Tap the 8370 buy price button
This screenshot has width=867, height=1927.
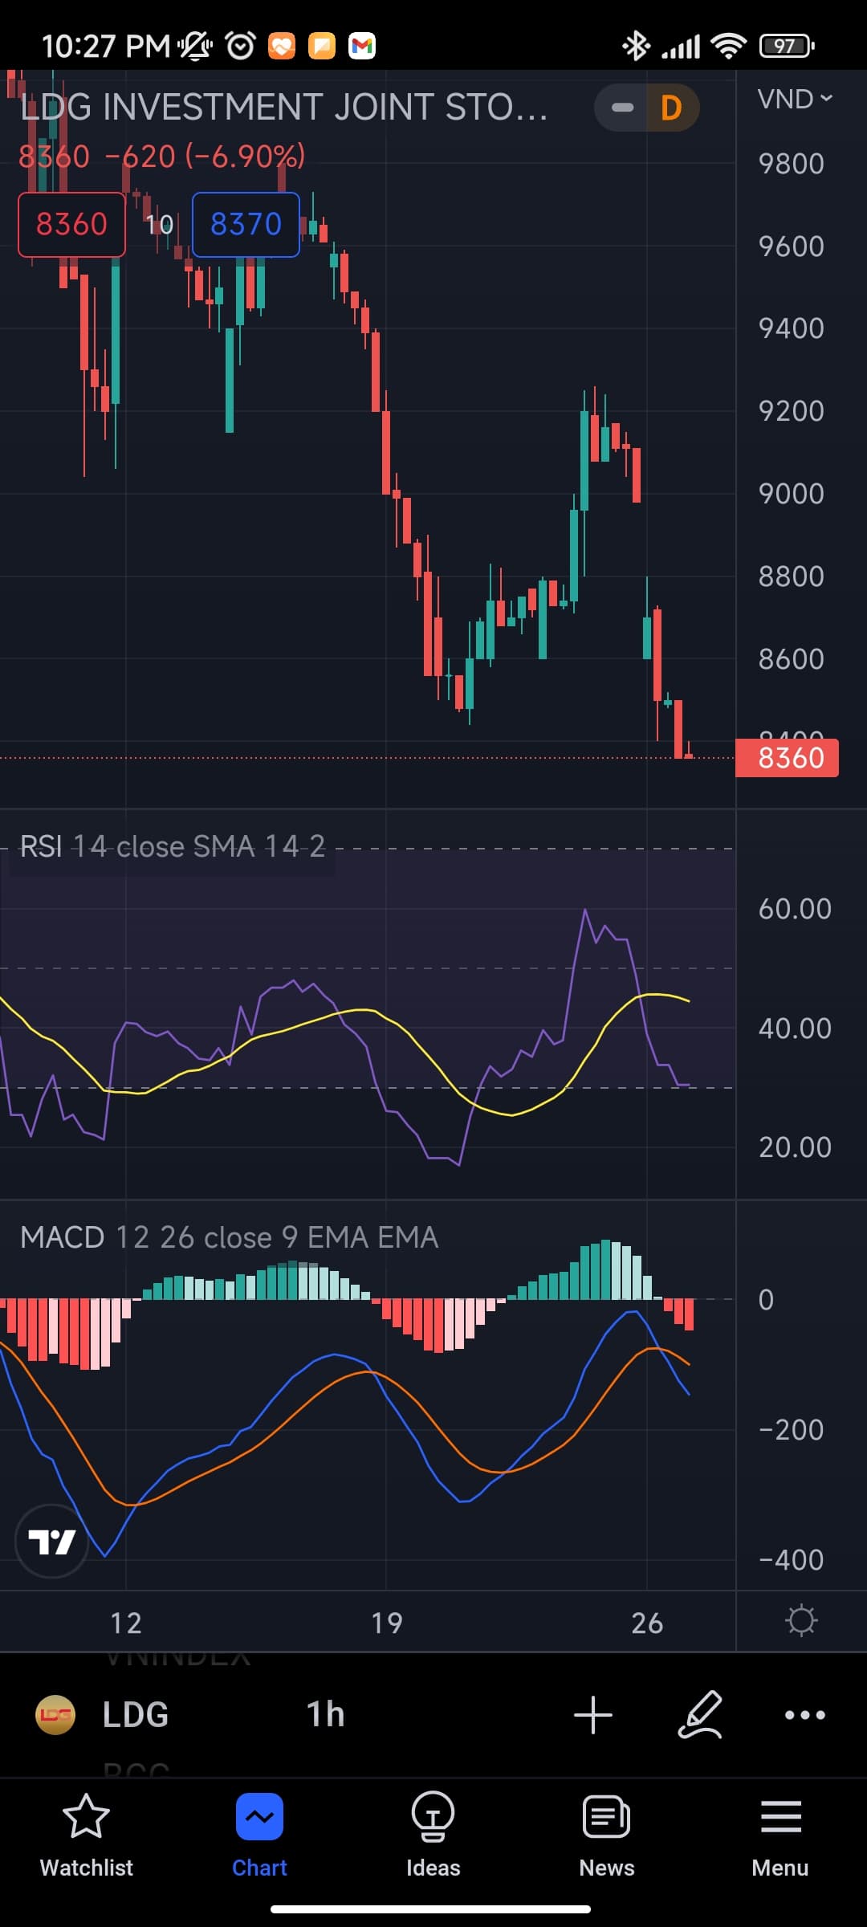[x=246, y=225]
